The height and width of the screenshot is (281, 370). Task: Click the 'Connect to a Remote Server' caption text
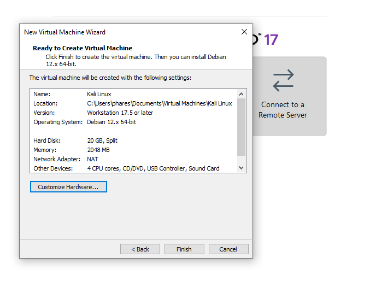click(x=283, y=110)
